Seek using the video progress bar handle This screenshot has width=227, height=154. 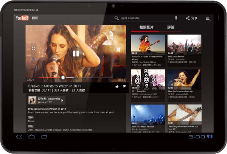point(63,78)
